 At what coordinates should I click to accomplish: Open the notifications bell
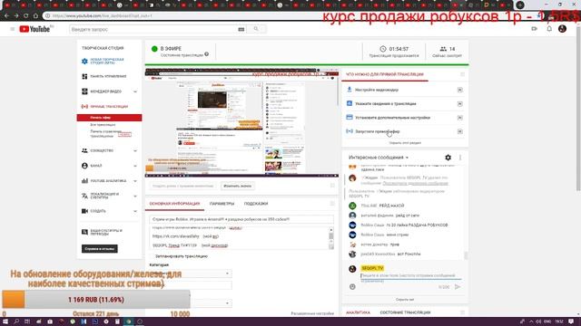(x=549, y=29)
